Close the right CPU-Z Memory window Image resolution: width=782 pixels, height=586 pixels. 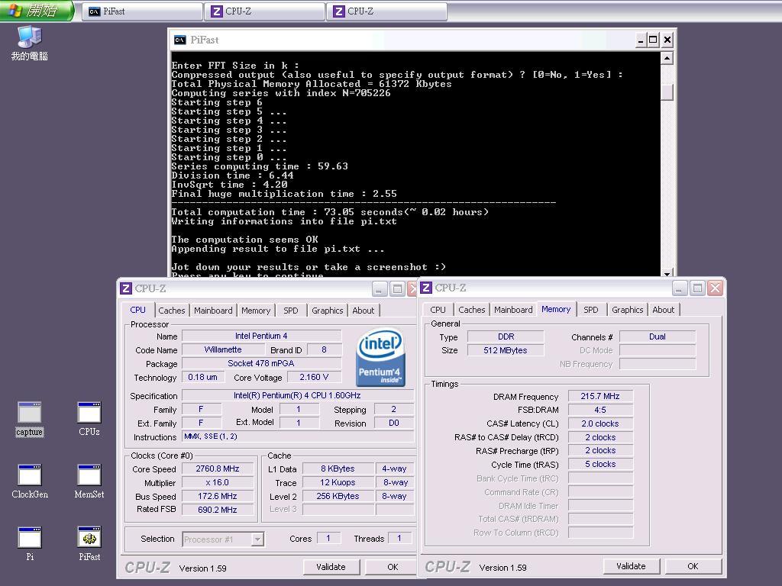pos(715,288)
